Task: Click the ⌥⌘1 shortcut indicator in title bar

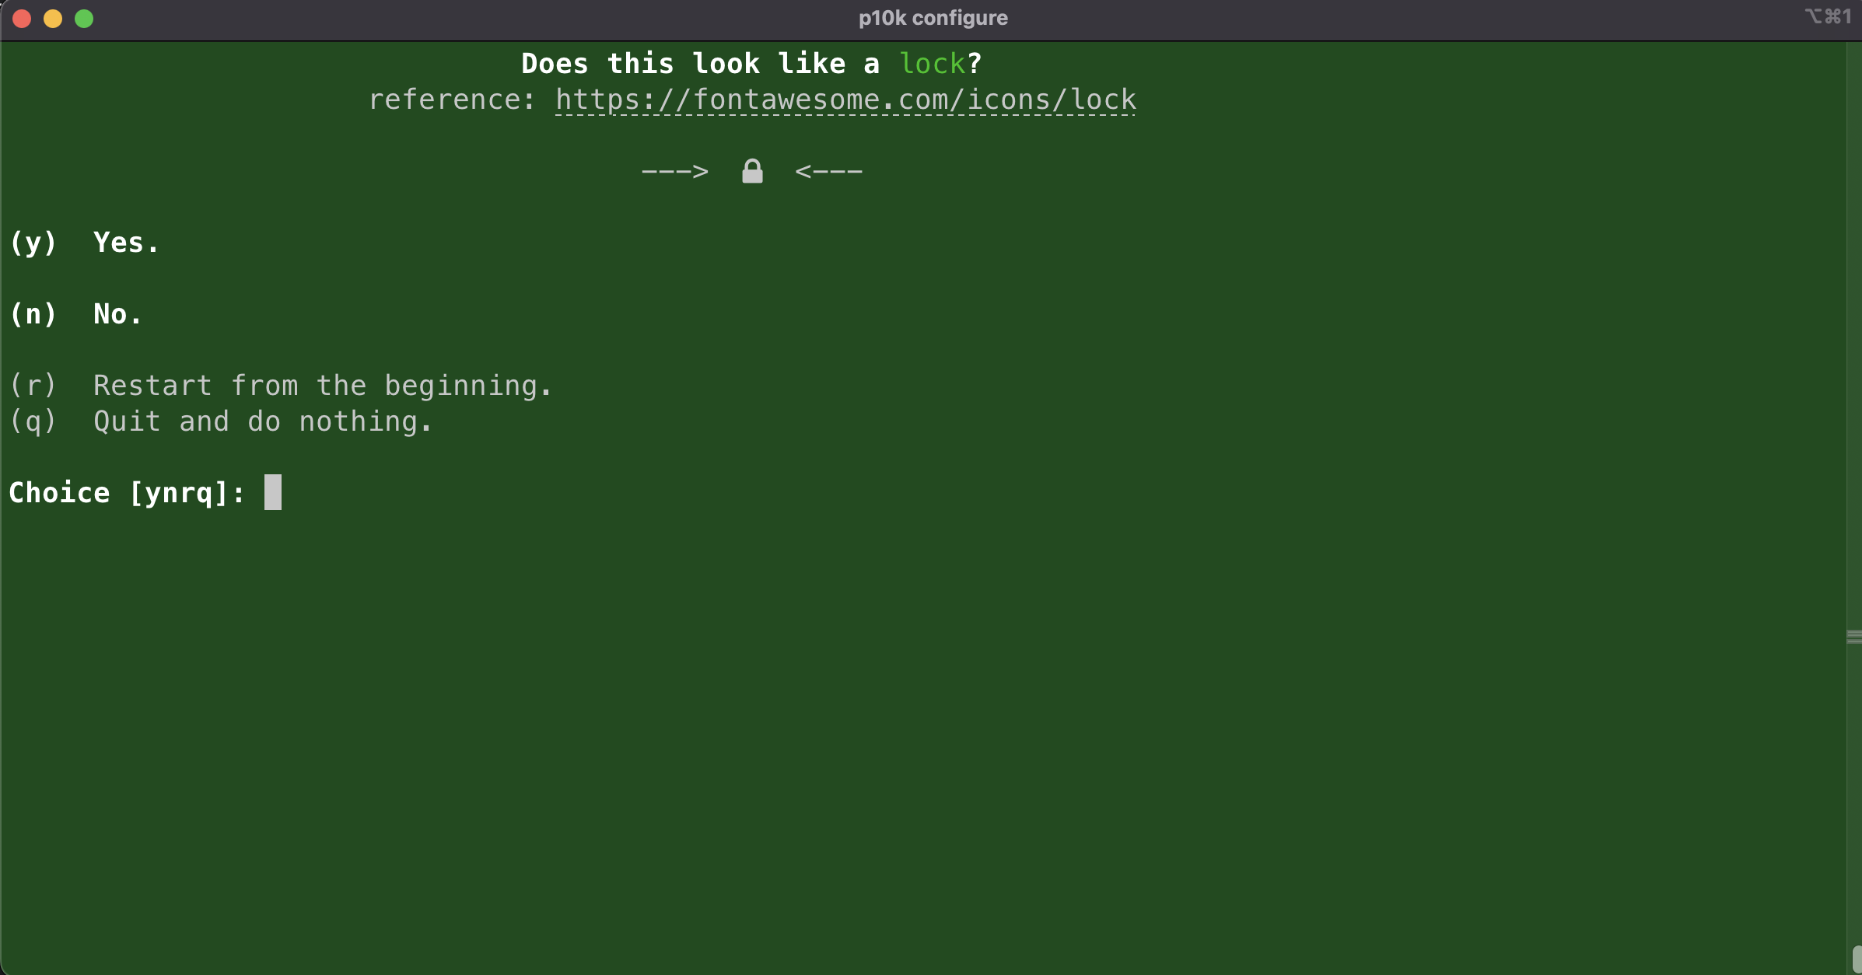Action: tap(1828, 17)
